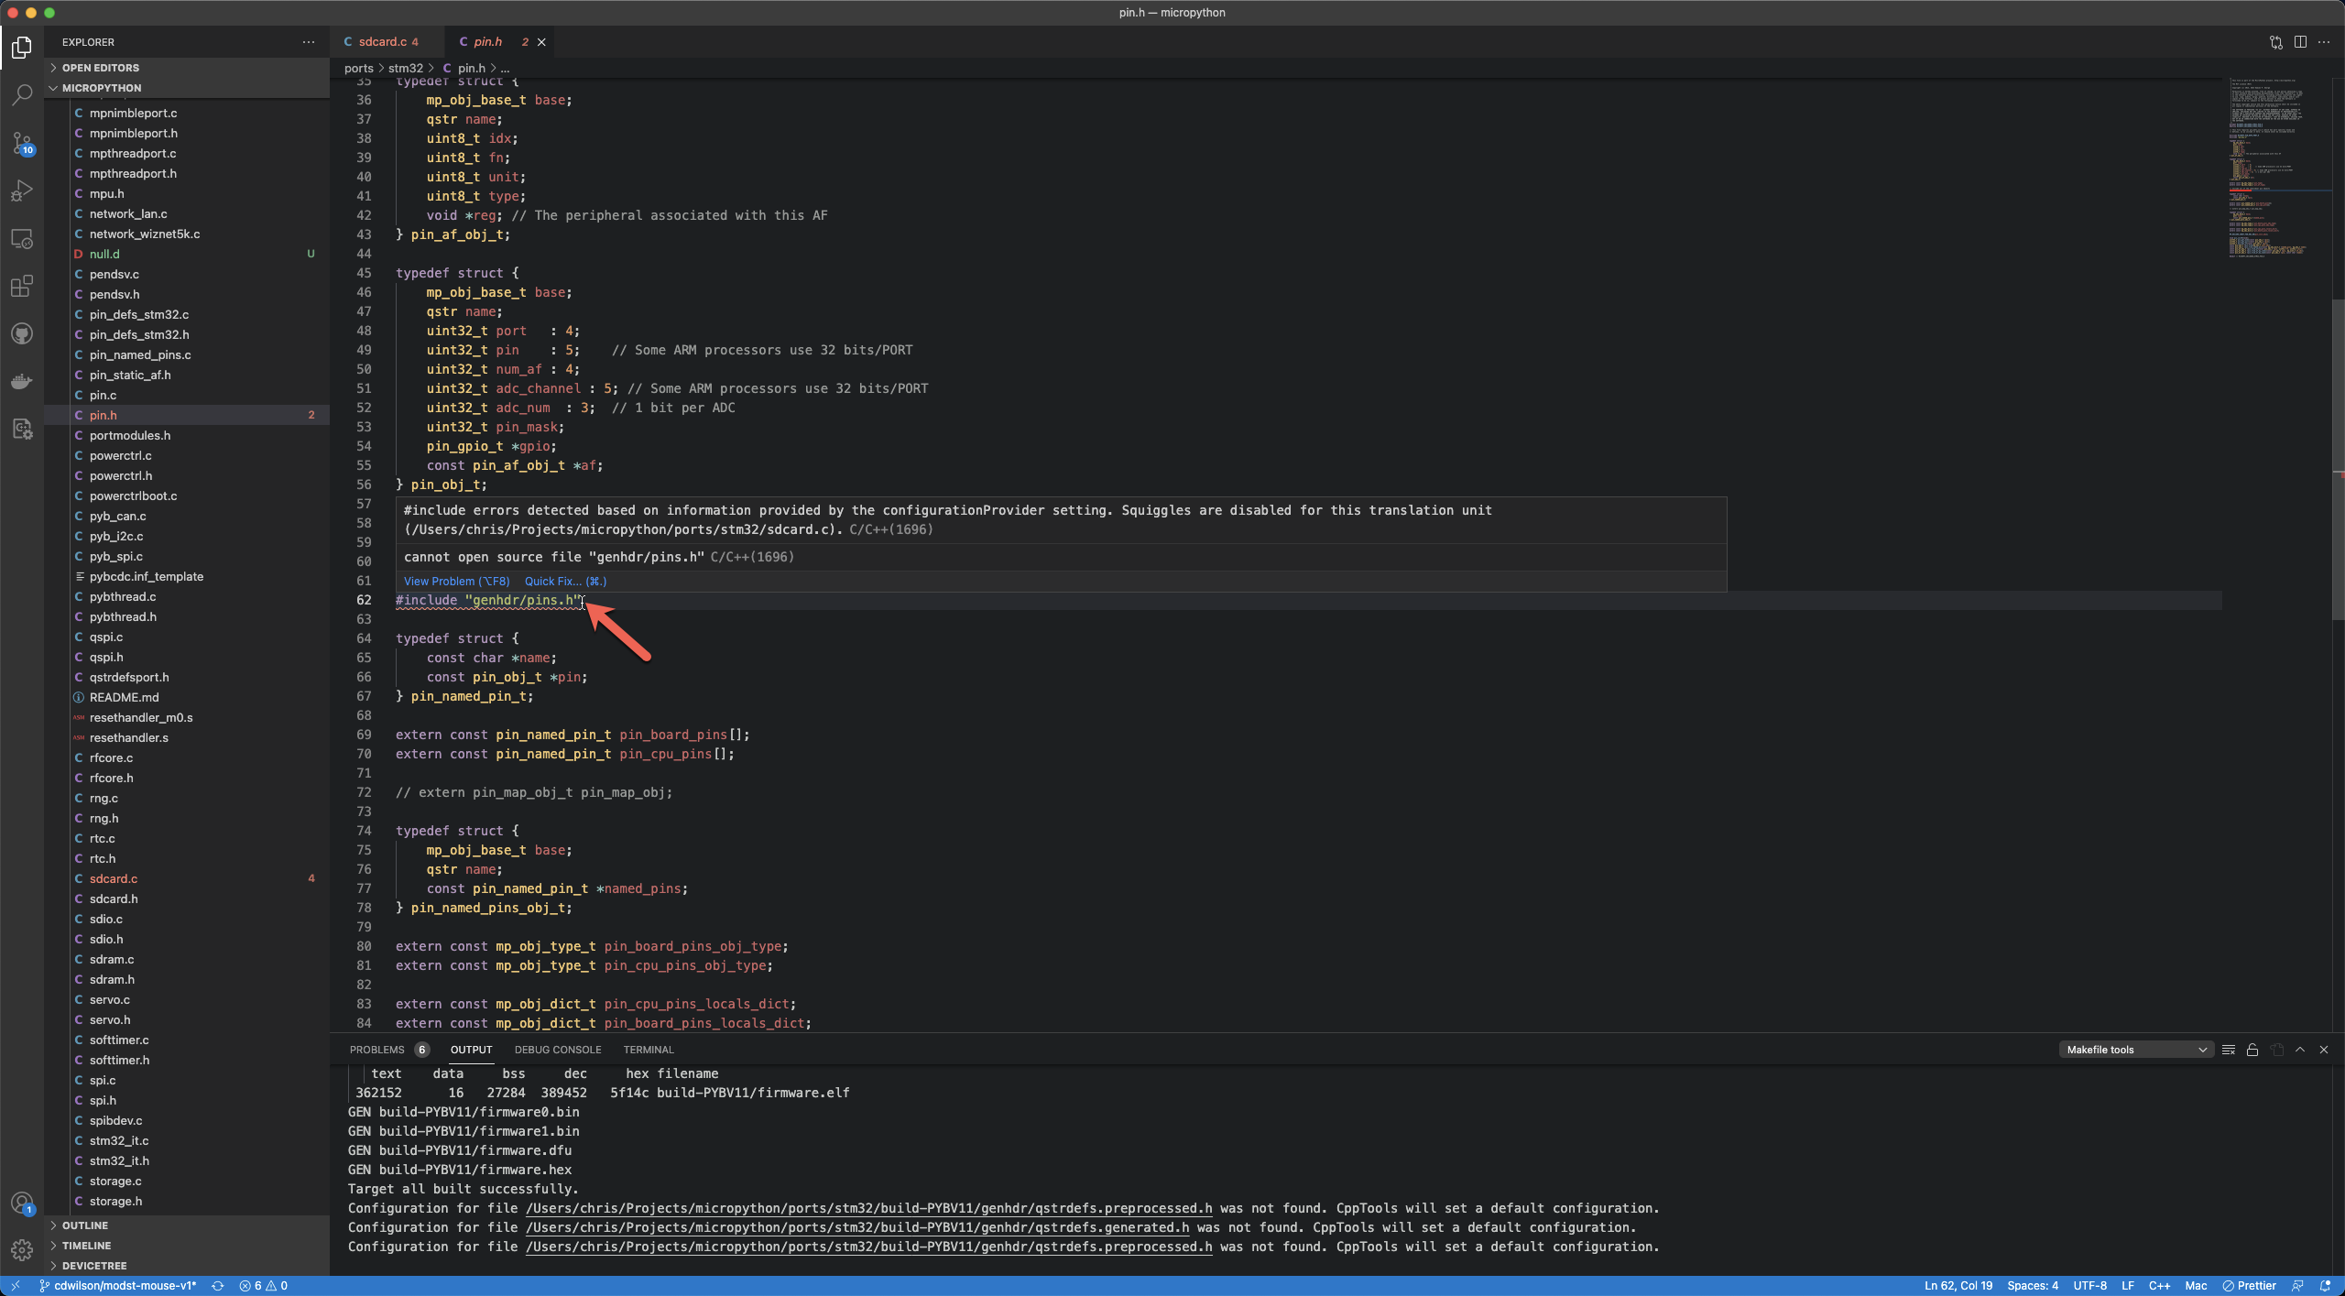Open the Manage gear menu
The image size is (2345, 1296).
click(x=22, y=1248)
